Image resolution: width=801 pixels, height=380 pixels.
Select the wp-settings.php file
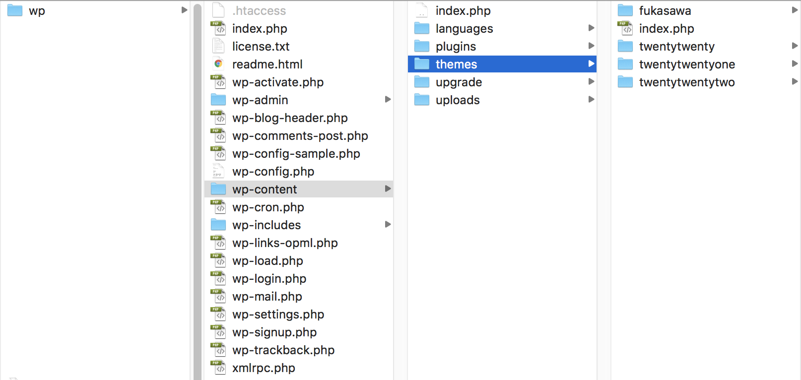point(278,315)
